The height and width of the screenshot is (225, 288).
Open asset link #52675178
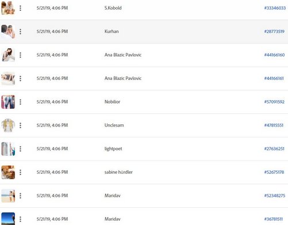click(x=274, y=172)
